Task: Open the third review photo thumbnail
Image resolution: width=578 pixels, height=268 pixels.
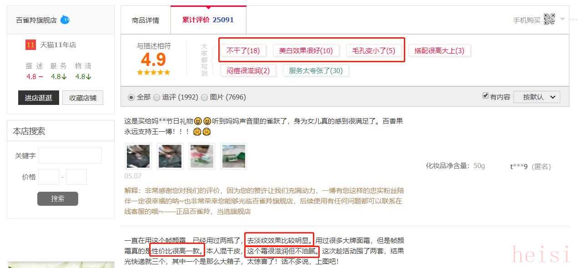Action: click(x=202, y=156)
